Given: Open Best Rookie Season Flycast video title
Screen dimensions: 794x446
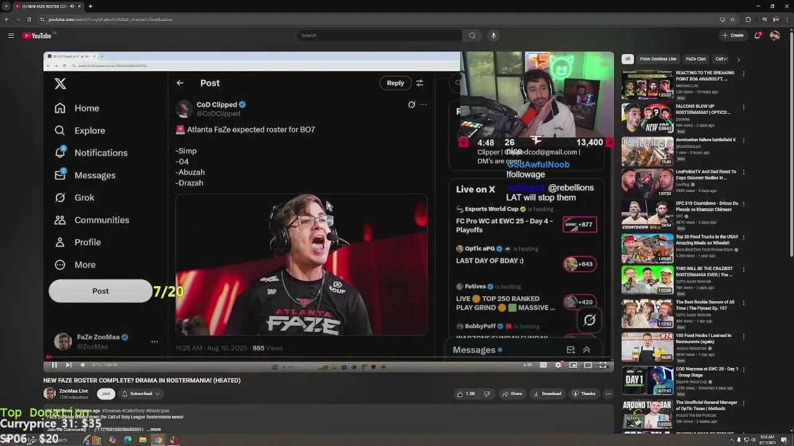Looking at the screenshot, I should click(705, 305).
